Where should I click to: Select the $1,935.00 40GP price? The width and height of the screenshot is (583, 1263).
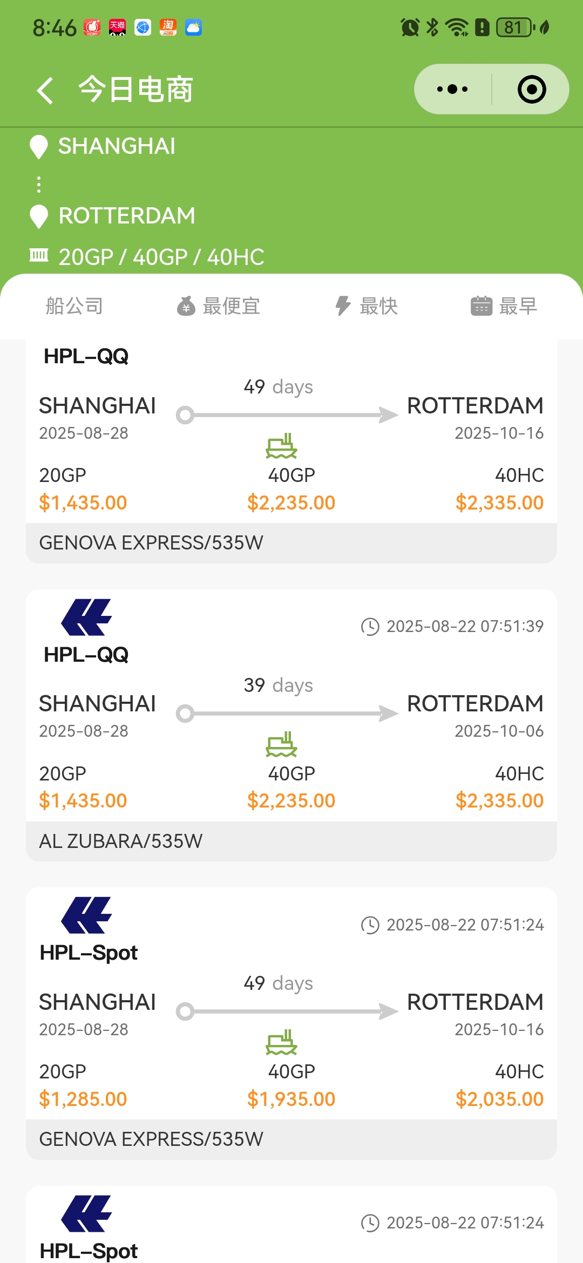[291, 1099]
